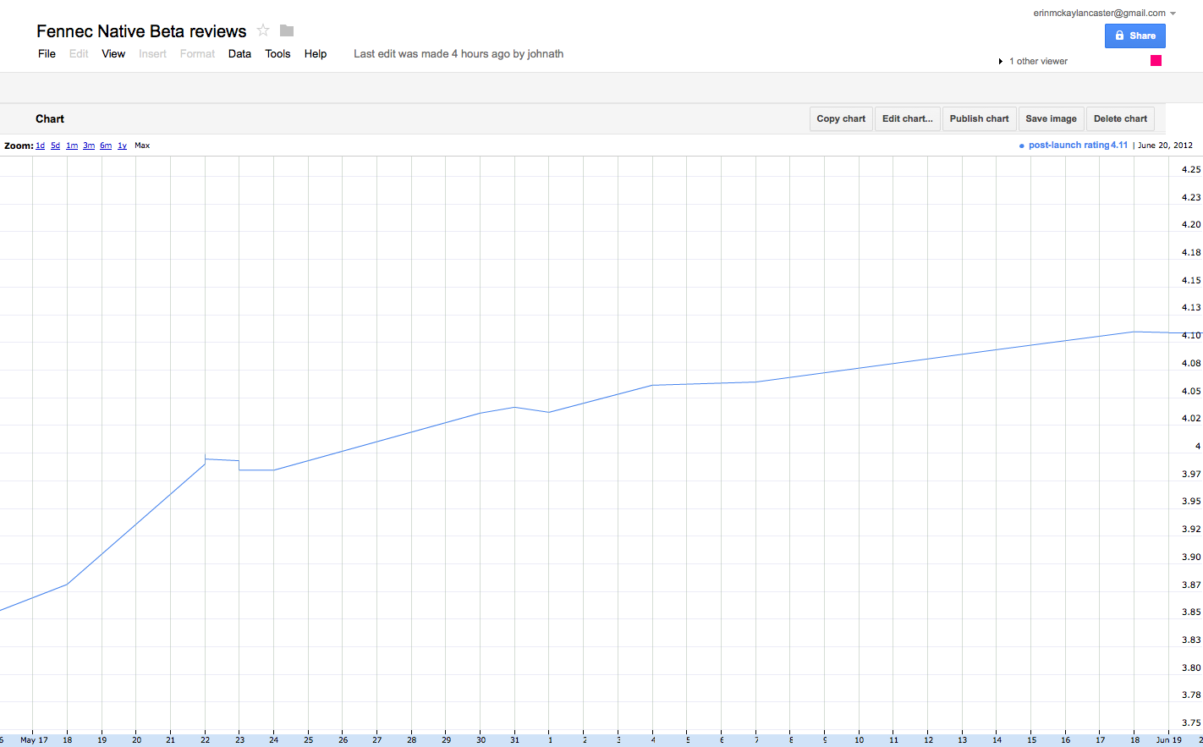1203x747 pixels.
Task: Set chart zoom to 1m
Action: [x=72, y=146]
